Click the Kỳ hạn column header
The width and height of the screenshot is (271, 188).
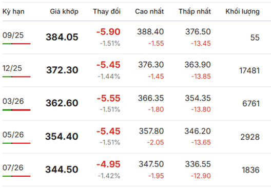pyautogui.click(x=13, y=12)
